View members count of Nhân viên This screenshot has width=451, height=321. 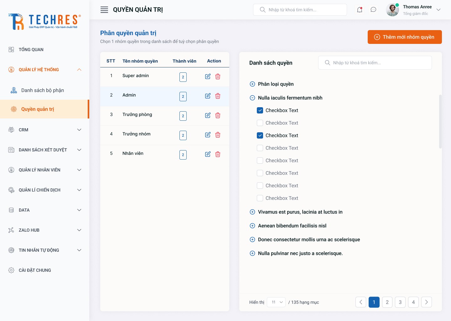click(183, 155)
